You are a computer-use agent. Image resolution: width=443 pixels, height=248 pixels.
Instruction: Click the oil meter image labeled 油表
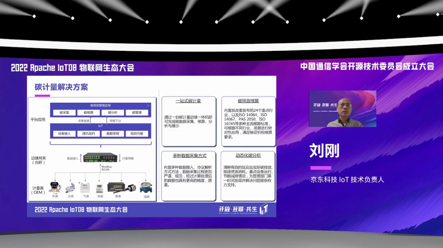146,188
